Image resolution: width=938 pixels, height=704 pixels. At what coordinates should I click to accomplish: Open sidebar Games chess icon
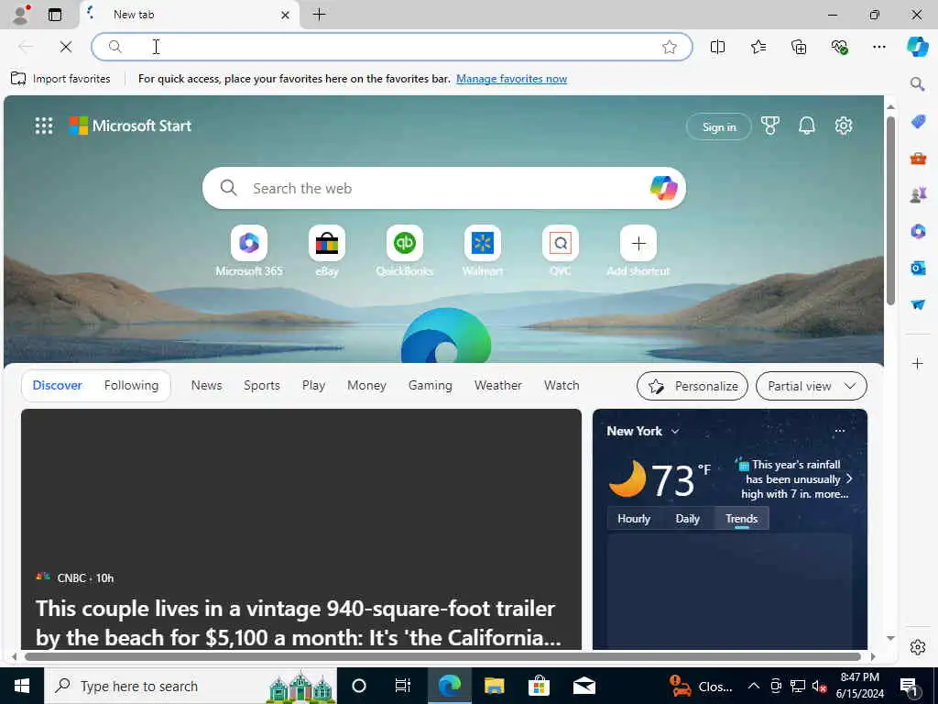[x=918, y=194]
